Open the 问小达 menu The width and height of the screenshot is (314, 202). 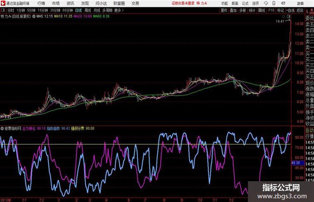[x=101, y=3]
